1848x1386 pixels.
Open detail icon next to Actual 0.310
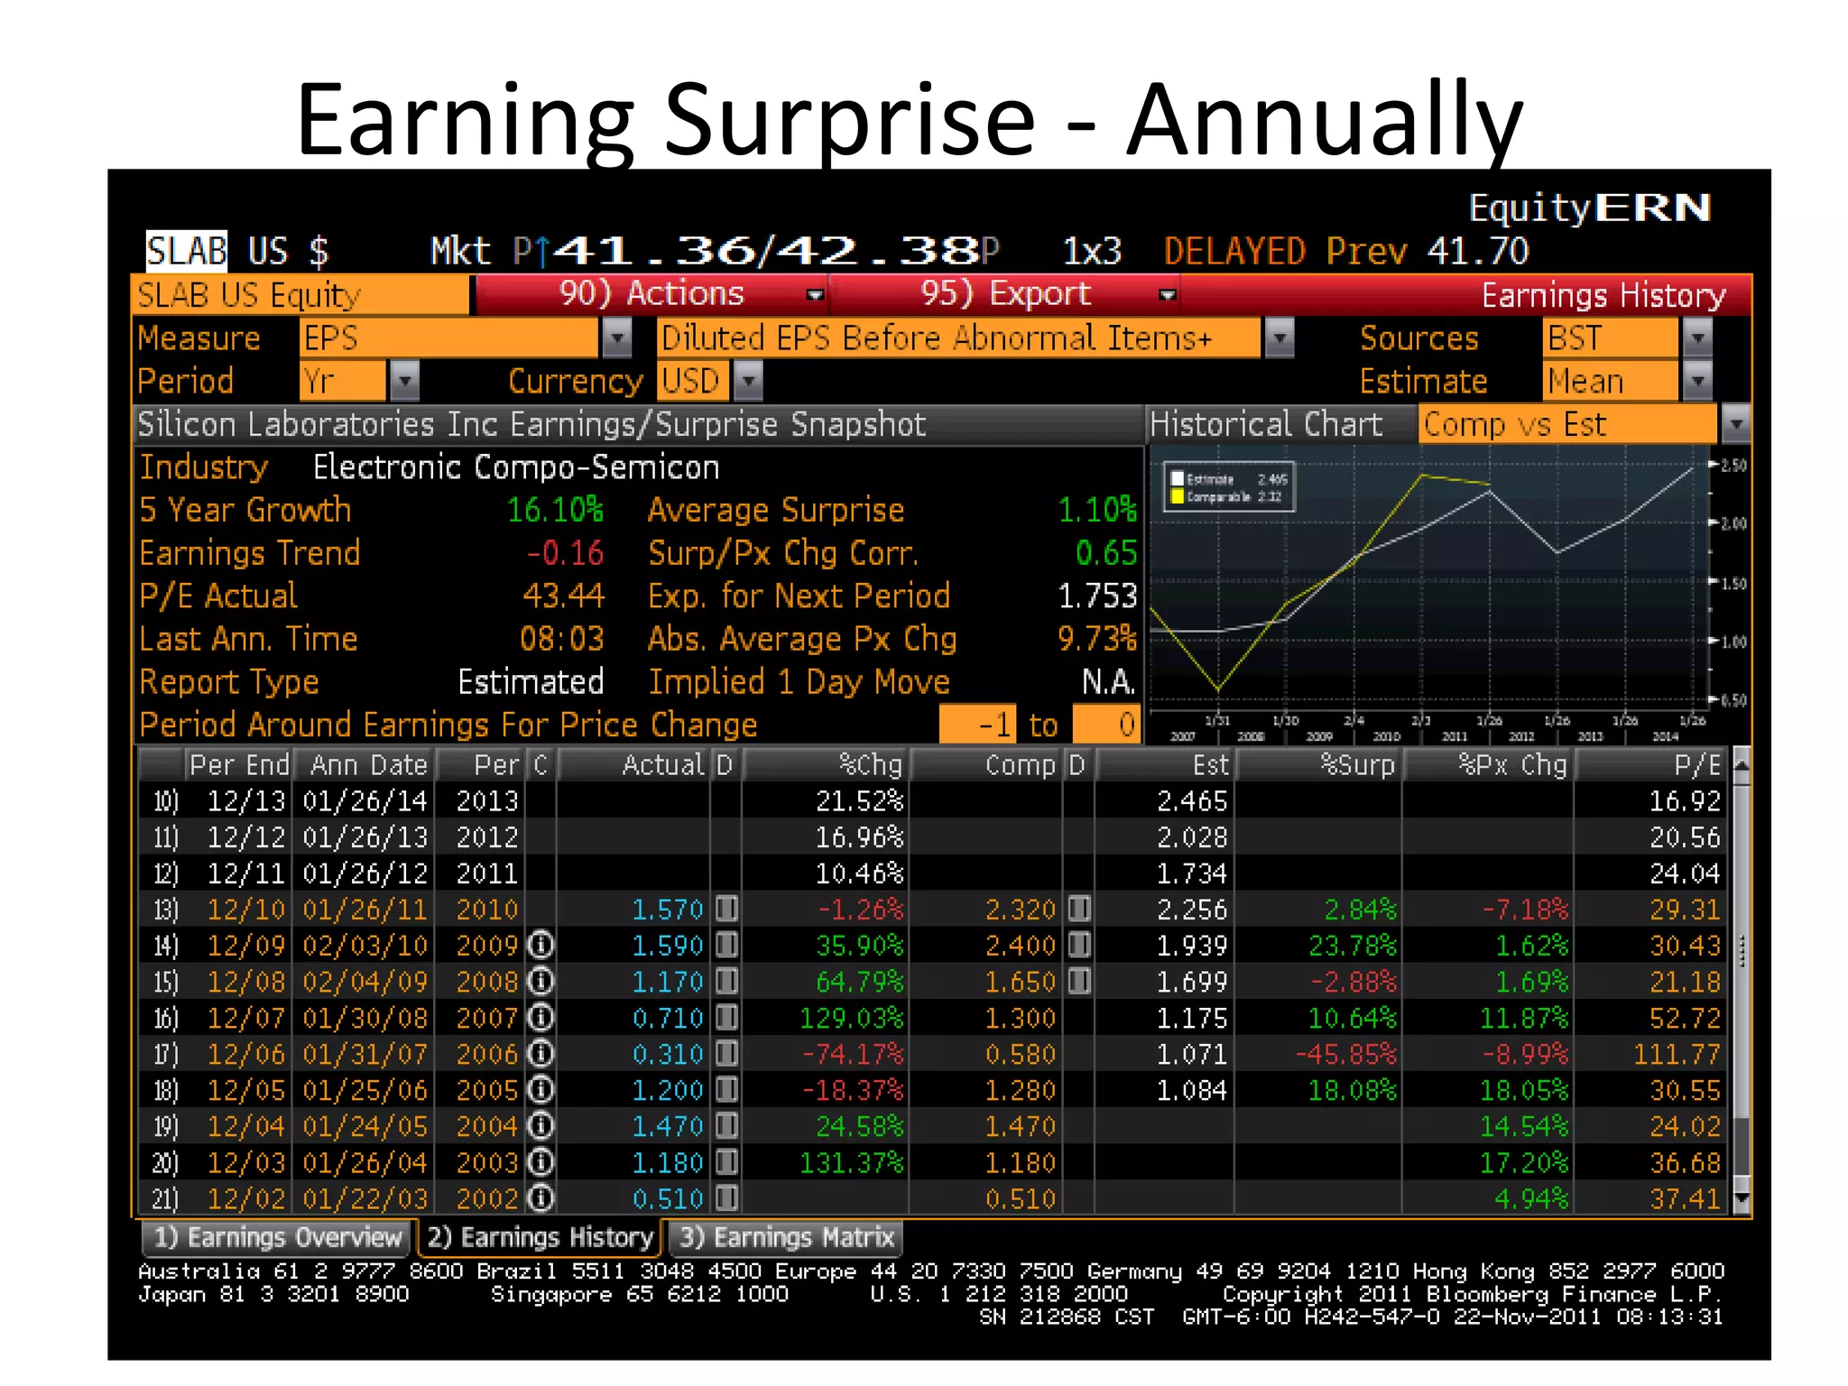tap(726, 1052)
